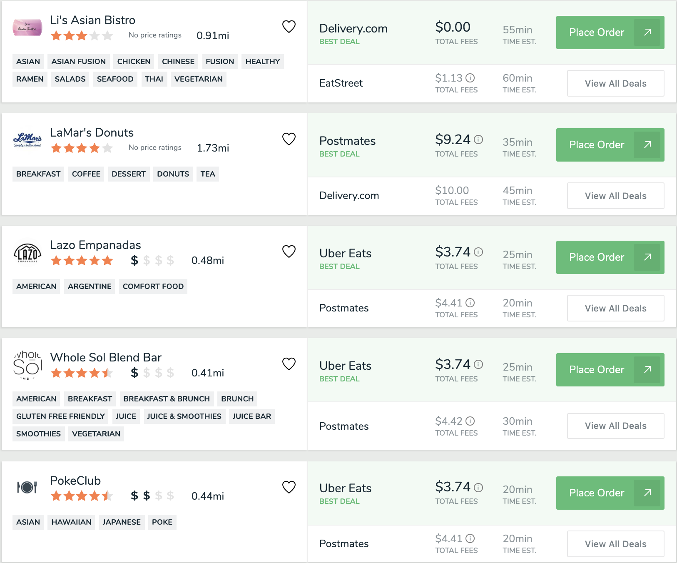Select the COMFORT FOOD tag
This screenshot has width=677, height=563.
(153, 286)
